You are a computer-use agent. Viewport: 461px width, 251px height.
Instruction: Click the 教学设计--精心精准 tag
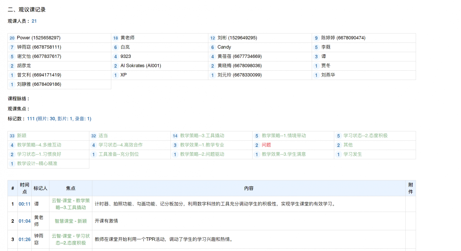(37, 164)
